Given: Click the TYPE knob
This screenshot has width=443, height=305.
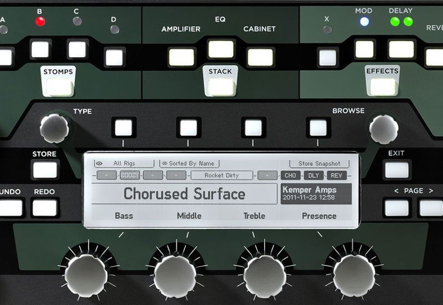Looking at the screenshot, I should (x=54, y=129).
